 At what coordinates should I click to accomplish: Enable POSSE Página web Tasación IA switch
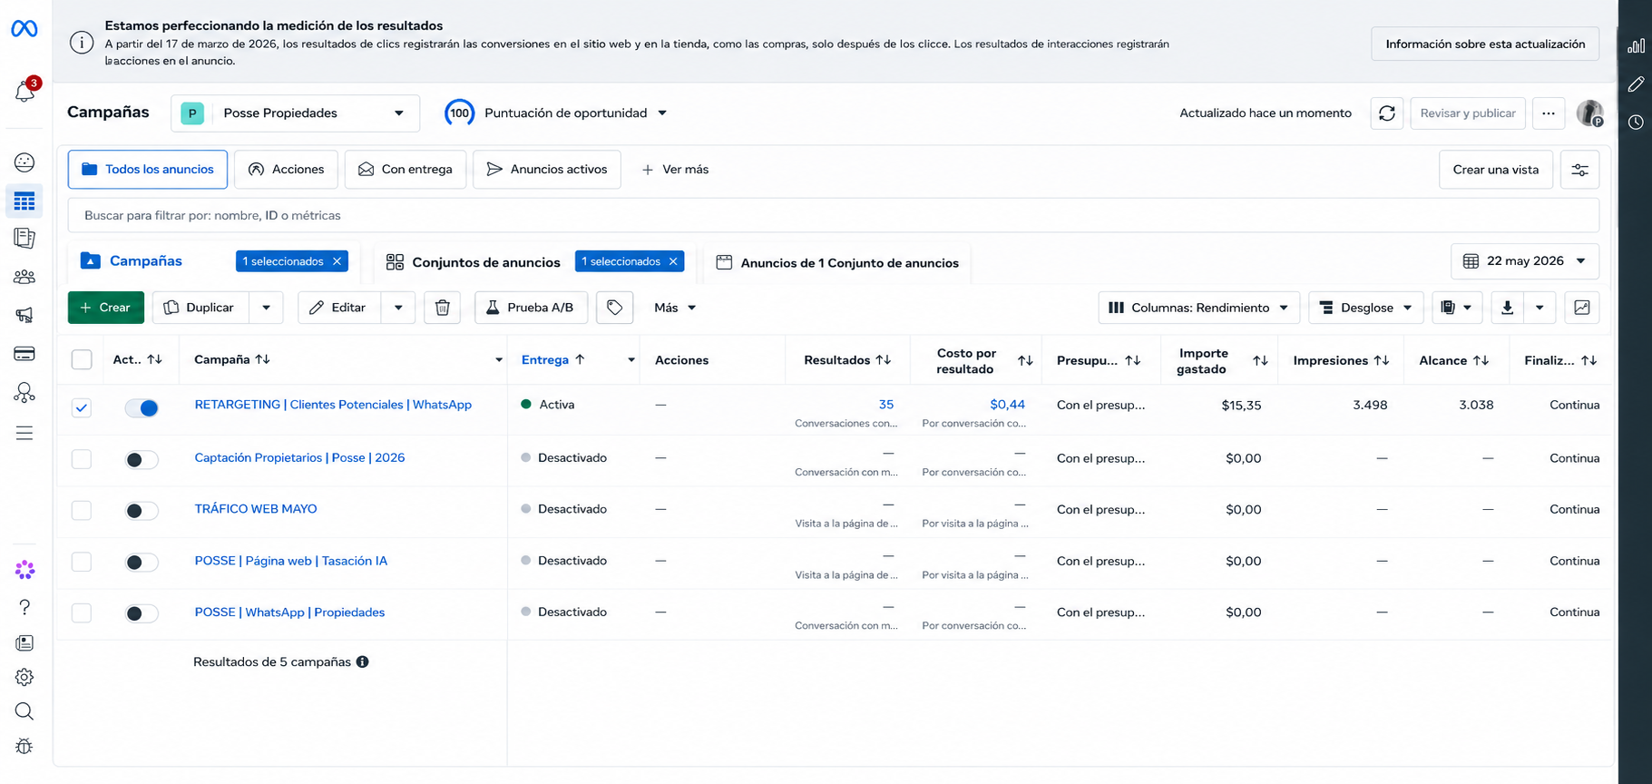point(142,563)
